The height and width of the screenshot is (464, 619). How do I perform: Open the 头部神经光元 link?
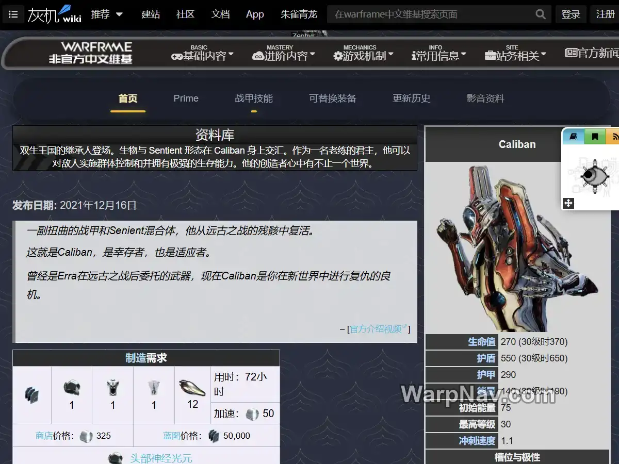(x=161, y=458)
